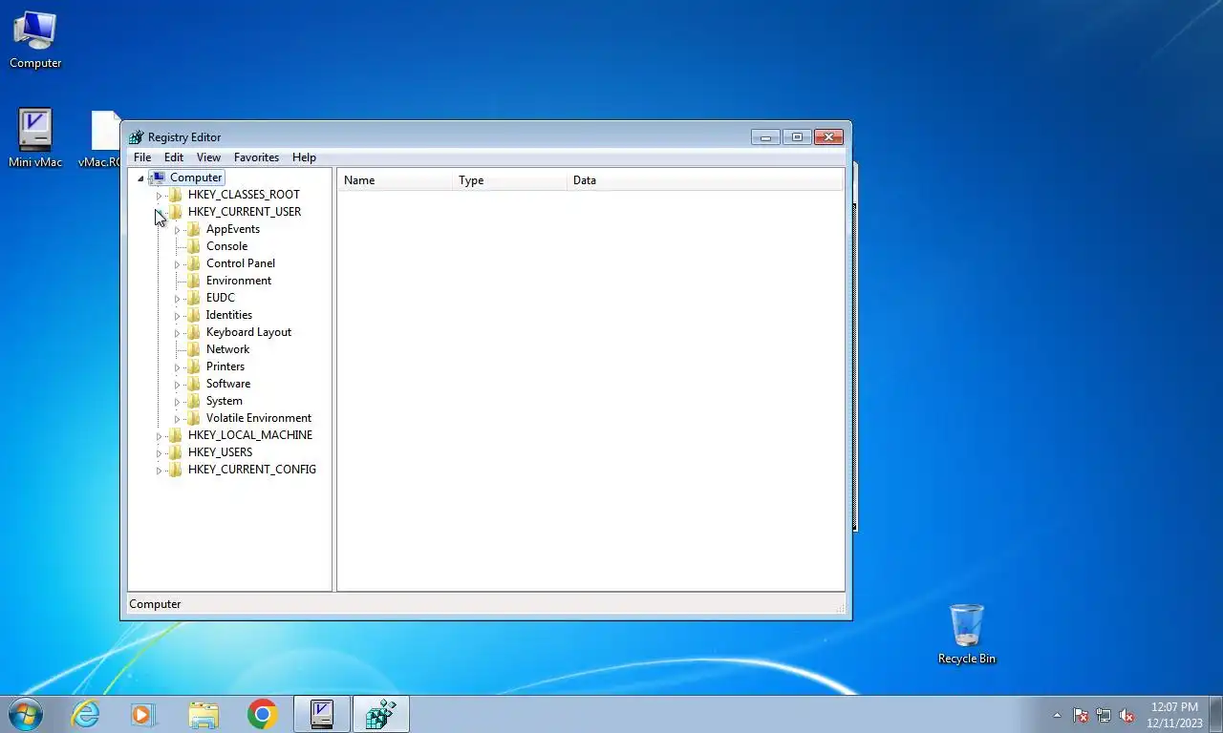
Task: Click the HKEY_LOCAL_MACHINE folder icon
Action: (176, 435)
